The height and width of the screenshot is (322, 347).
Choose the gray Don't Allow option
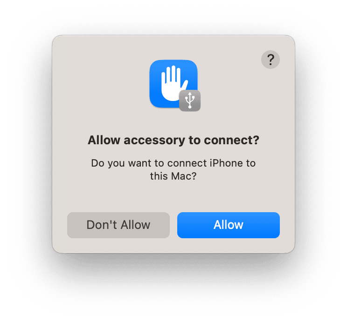point(118,225)
